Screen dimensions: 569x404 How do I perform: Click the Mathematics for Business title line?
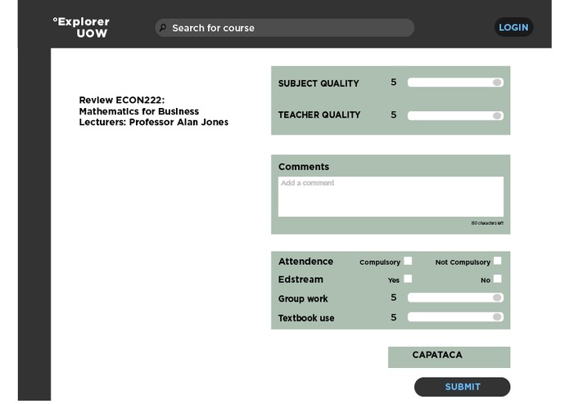tap(139, 111)
